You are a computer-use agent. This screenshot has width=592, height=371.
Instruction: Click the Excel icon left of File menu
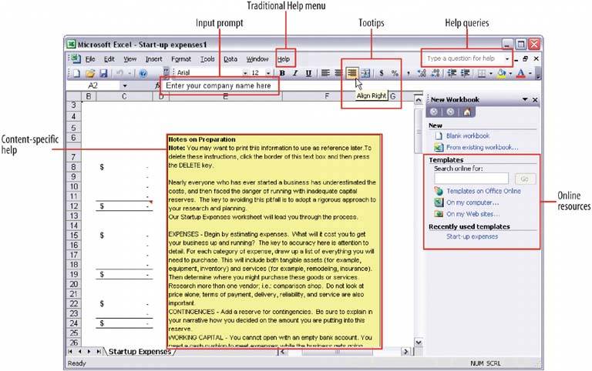click(x=76, y=58)
